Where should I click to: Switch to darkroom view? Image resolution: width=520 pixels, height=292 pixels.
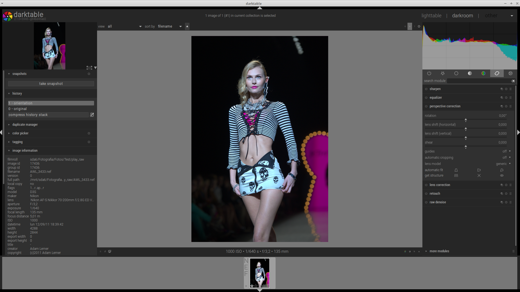[x=463, y=16]
